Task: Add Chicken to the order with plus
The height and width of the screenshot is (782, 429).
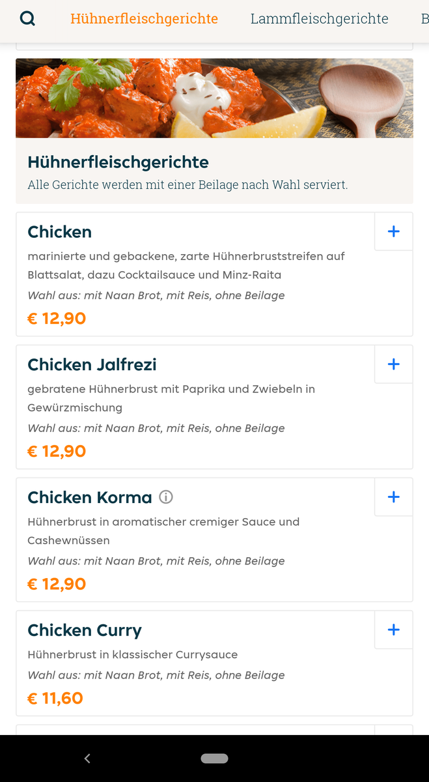Action: 393,231
